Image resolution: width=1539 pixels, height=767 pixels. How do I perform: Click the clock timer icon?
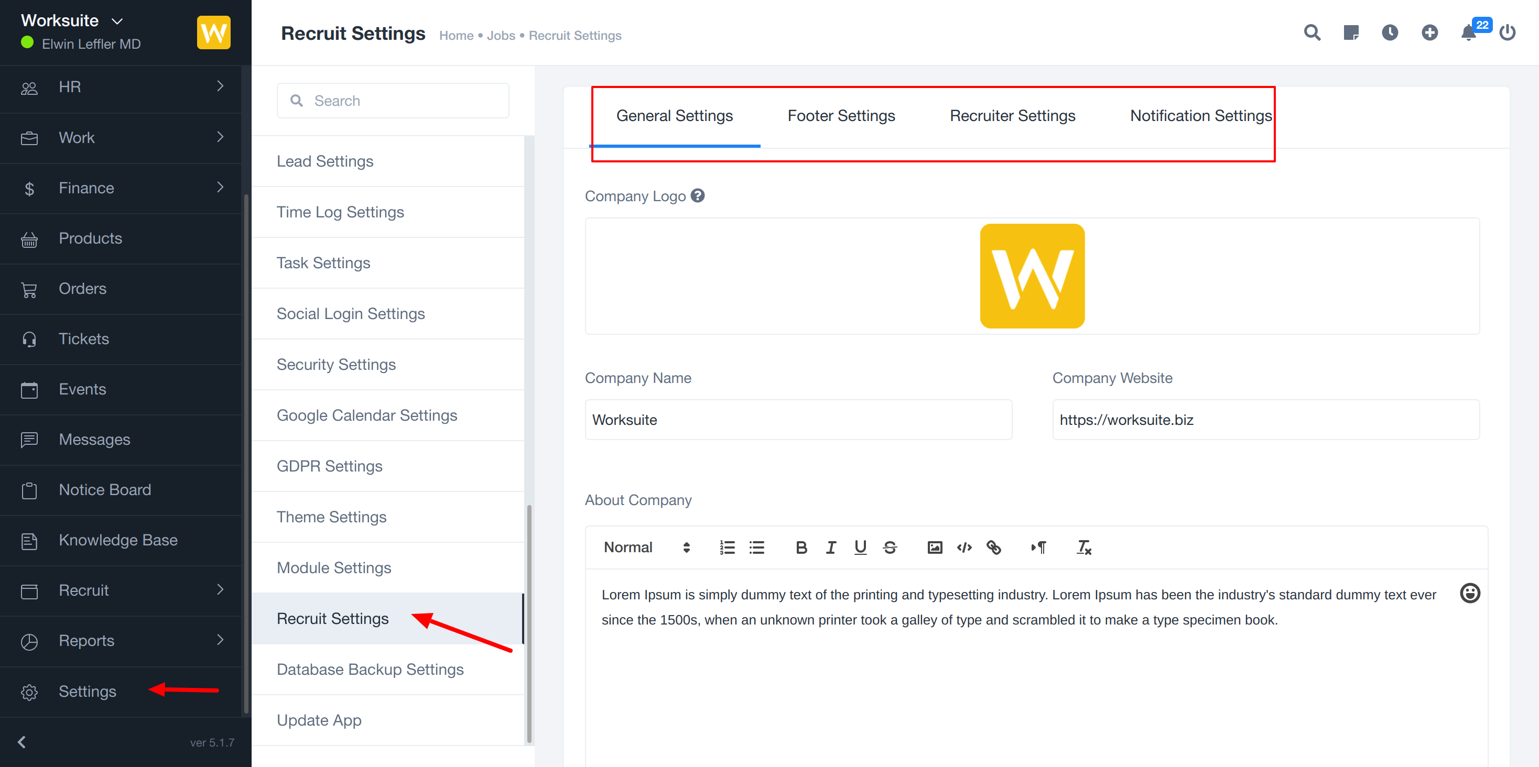1390,32
